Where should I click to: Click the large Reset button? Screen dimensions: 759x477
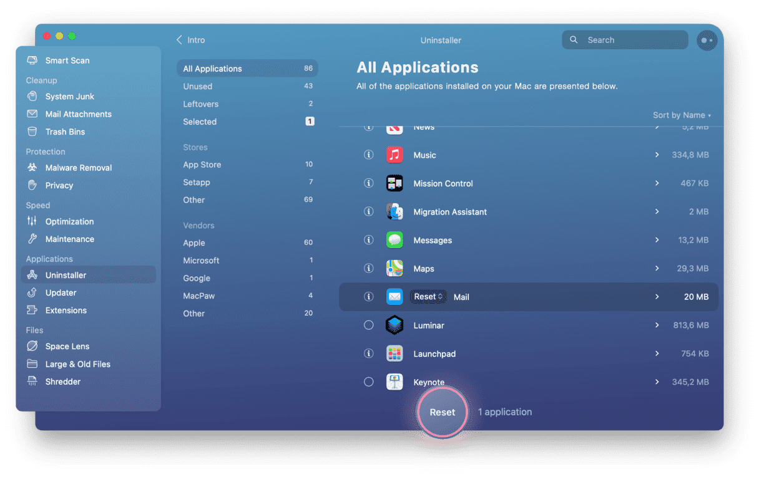point(443,412)
